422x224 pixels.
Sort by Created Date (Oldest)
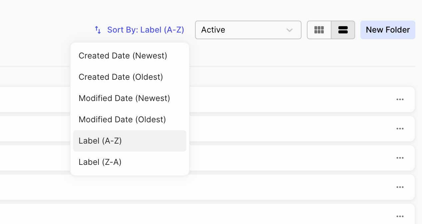click(x=121, y=77)
